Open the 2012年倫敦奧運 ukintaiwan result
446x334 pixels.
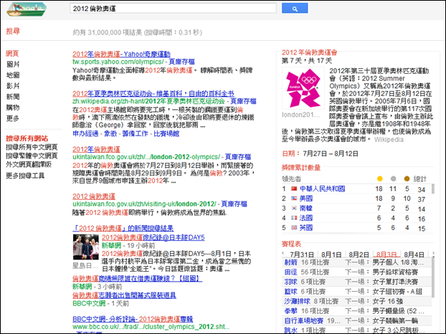click(96, 149)
